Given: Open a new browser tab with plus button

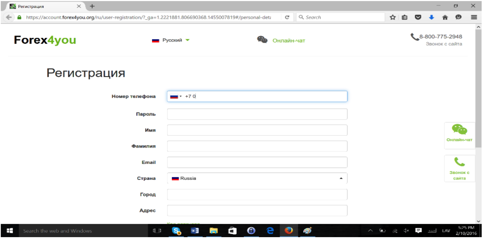Looking at the screenshot, I should tap(92, 6).
